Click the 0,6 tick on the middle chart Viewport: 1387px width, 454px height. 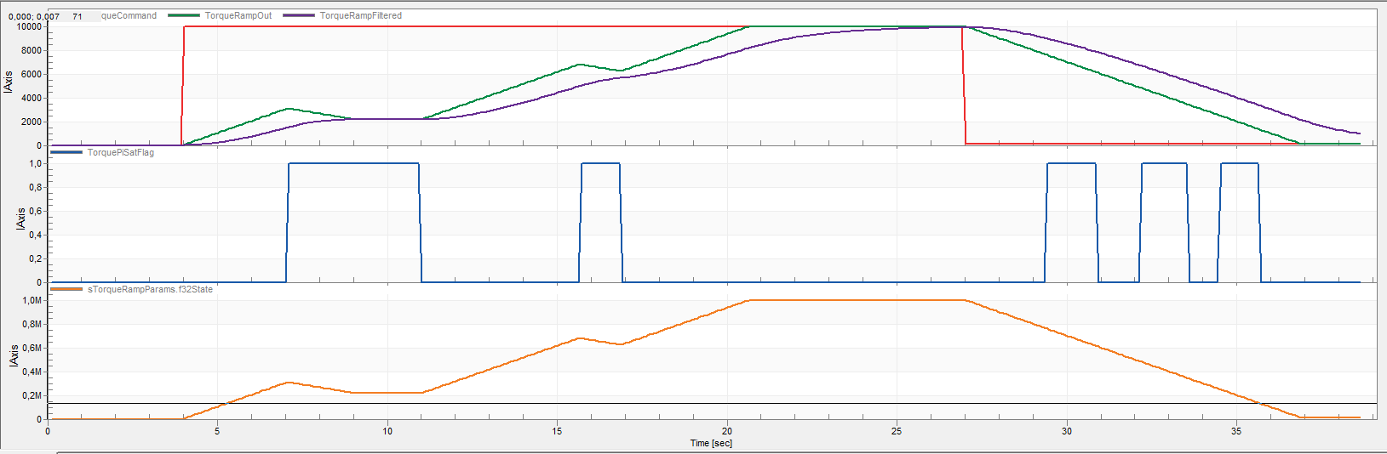pyautogui.click(x=36, y=212)
